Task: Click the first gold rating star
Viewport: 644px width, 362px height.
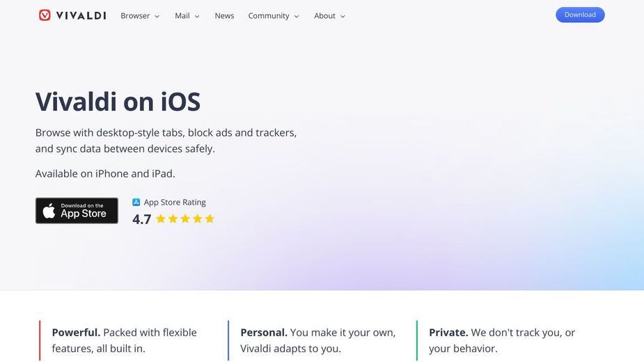Action: pyautogui.click(x=161, y=219)
